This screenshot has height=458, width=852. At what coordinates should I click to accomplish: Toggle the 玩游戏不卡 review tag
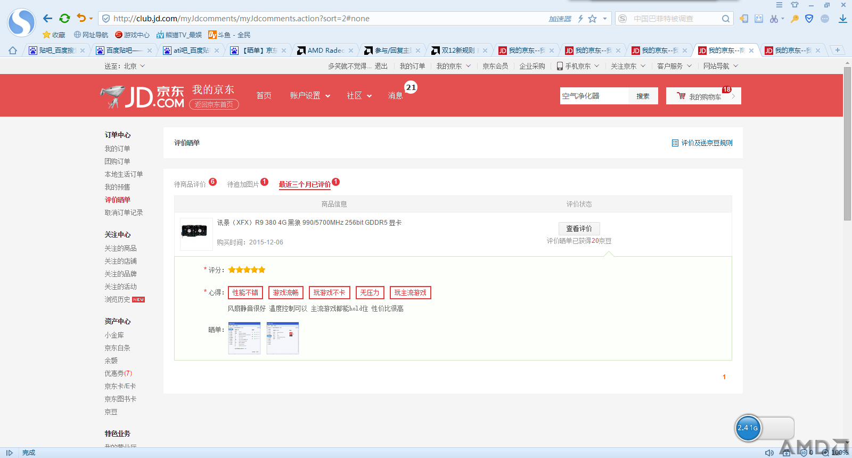[330, 292]
